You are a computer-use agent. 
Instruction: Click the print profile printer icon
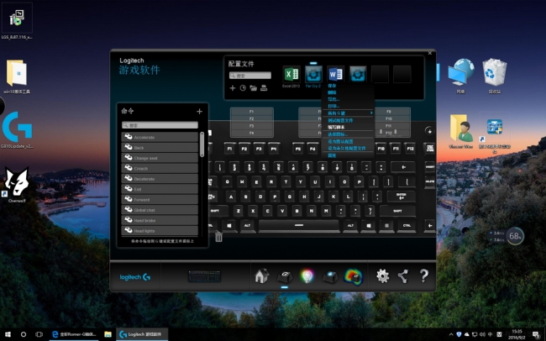pos(264,88)
